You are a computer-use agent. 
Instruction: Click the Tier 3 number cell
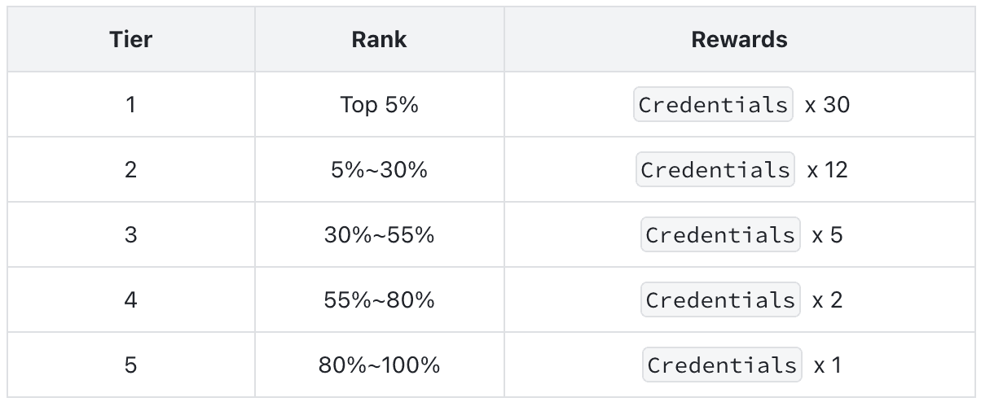point(131,234)
